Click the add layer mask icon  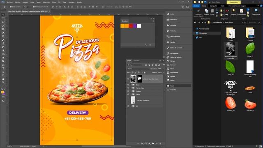point(145,143)
